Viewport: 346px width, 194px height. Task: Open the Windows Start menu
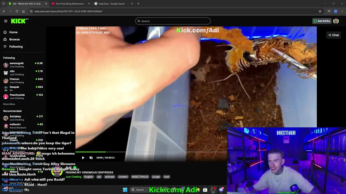point(125,190)
